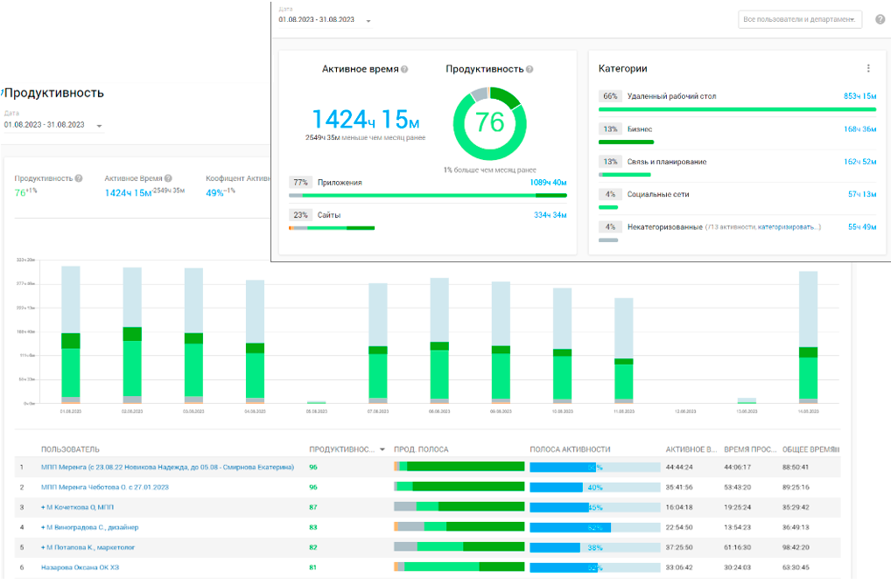Open user МПП Меренга Чеботова О.
The image size is (891, 584).
pos(105,487)
